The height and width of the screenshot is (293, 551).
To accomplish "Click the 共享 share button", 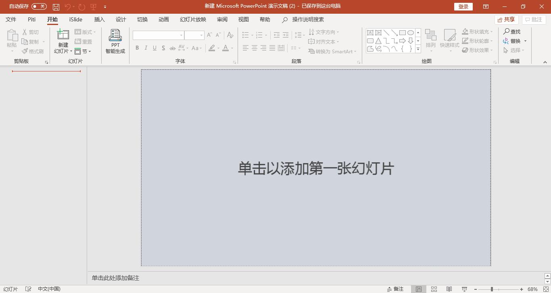I will point(506,19).
